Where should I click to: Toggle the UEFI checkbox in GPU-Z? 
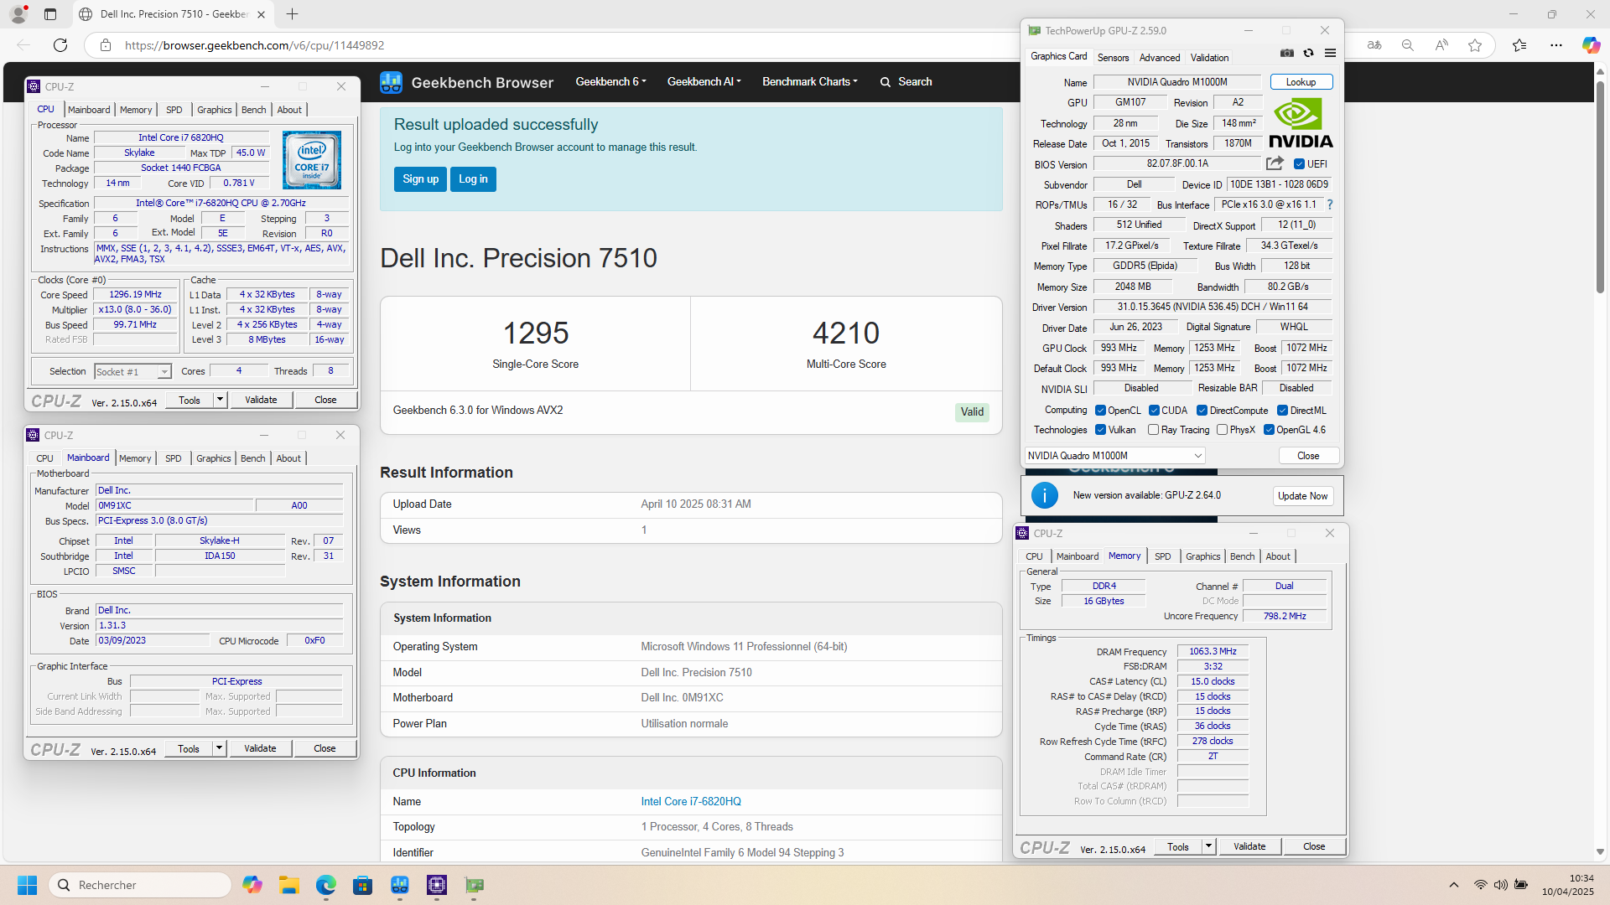1299,164
